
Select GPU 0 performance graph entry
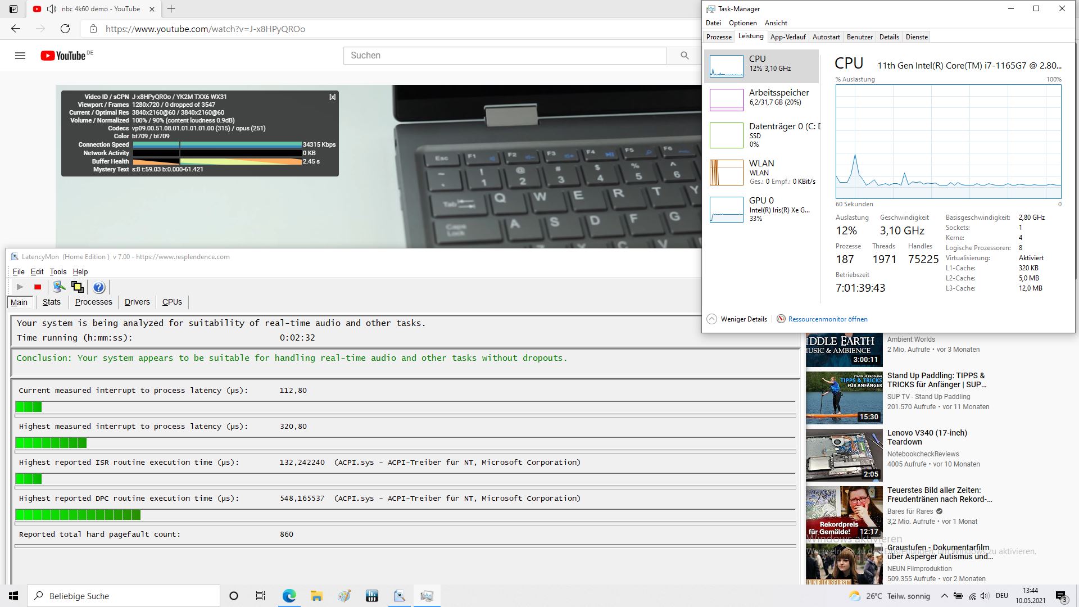761,209
